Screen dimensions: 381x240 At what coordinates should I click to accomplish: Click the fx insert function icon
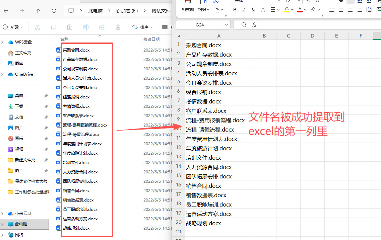click(254, 25)
